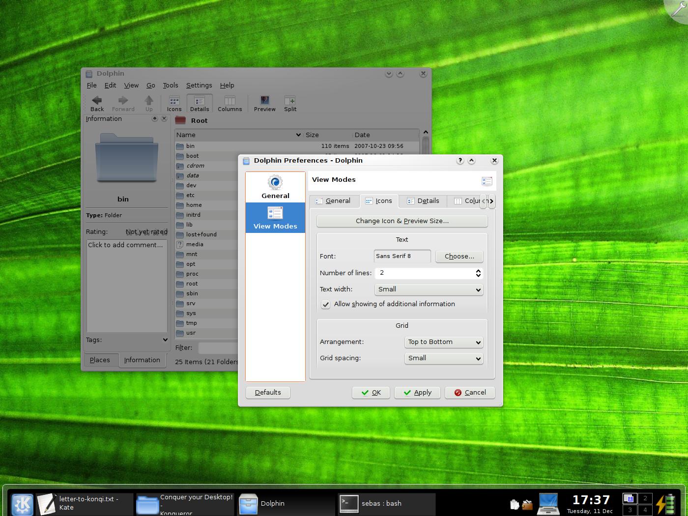Click the Back arrow in Dolphin toolbar

[97, 104]
